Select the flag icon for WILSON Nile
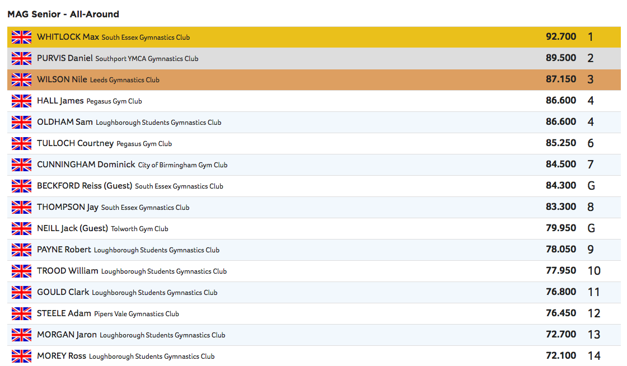The image size is (627, 366). pos(21,80)
